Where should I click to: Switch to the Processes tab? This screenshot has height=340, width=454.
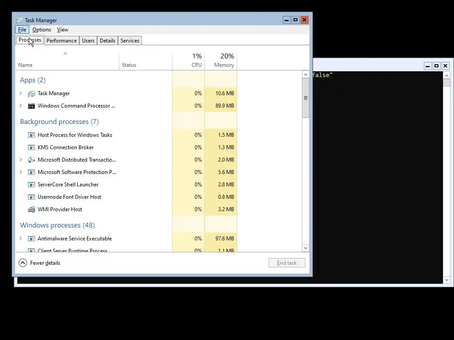(30, 40)
